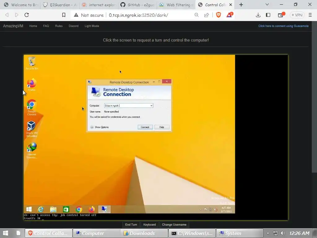Select Remote Desktop in the VM taskbar

(x=105, y=209)
